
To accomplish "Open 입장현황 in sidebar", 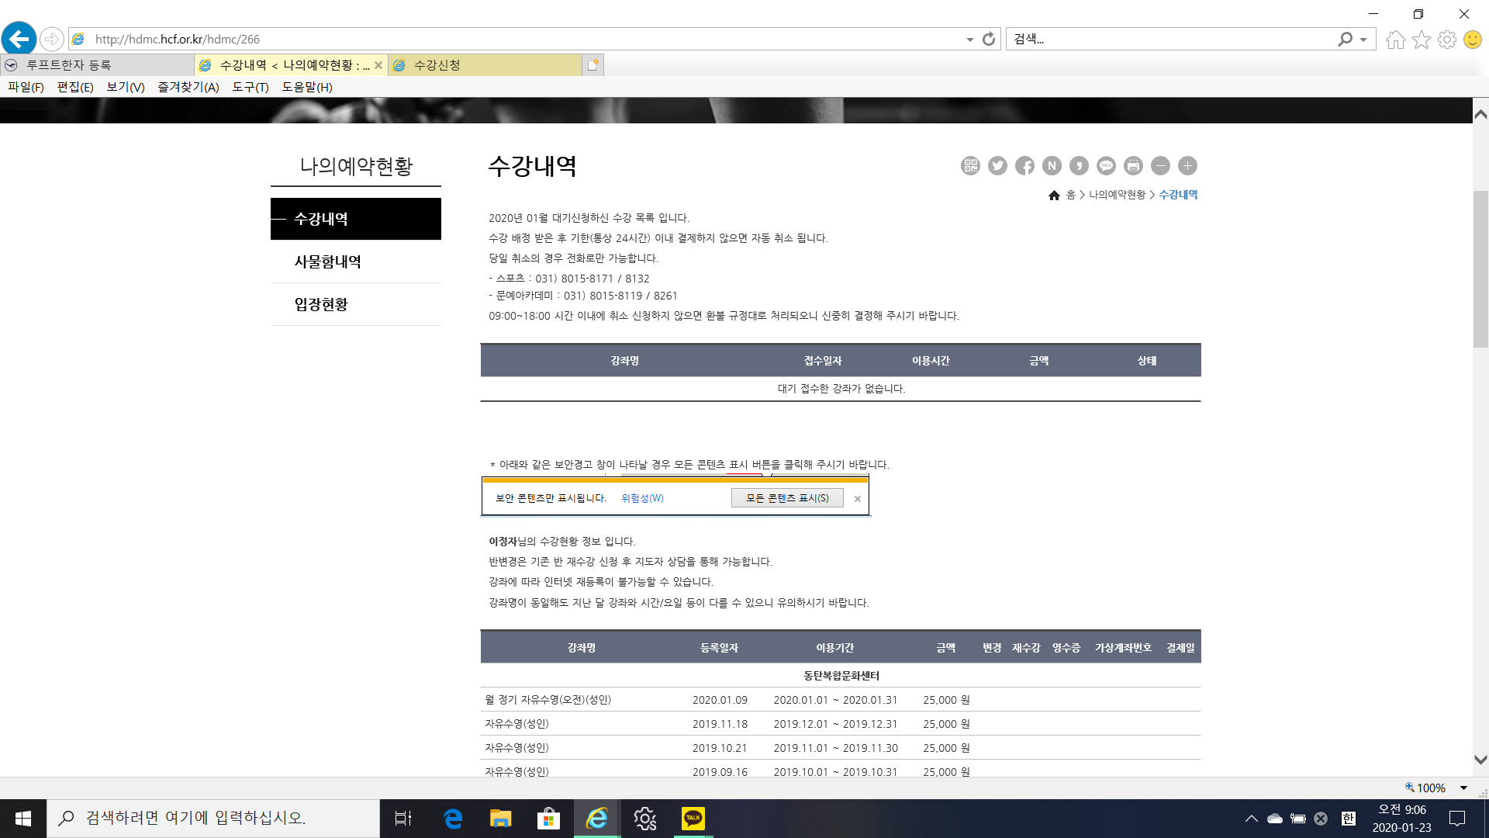I will coord(321,304).
